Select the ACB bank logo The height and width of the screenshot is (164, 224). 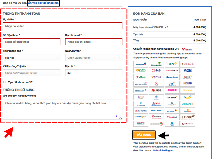coord(187,70)
